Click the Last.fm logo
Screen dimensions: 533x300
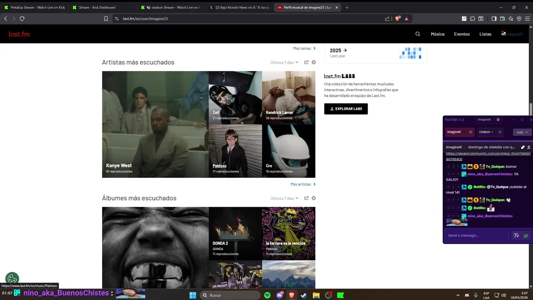pos(19,34)
